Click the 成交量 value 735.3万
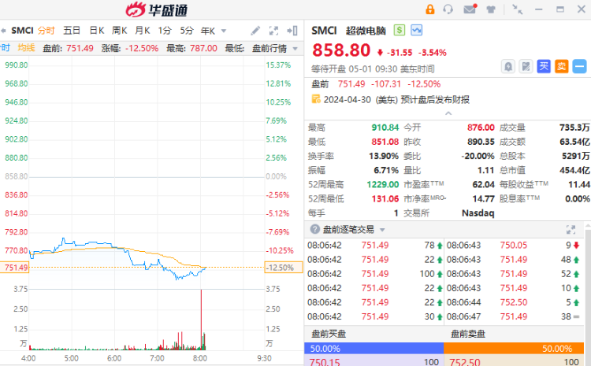This screenshot has height=366, width=591. point(574,128)
